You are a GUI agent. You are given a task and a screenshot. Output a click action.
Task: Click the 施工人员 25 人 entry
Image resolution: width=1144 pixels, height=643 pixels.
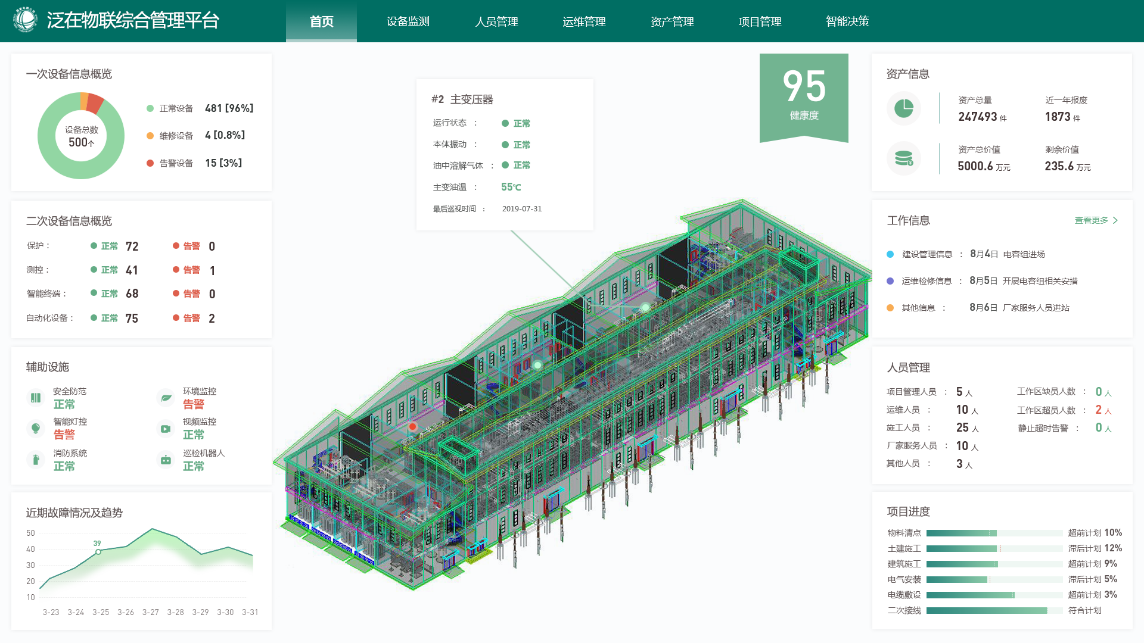[x=932, y=427]
